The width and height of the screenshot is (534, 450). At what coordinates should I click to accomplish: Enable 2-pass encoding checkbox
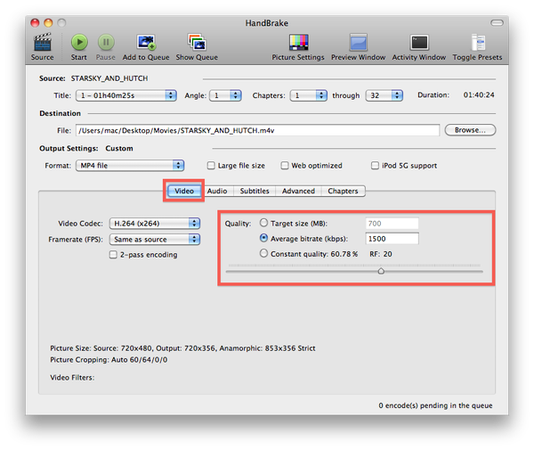(x=113, y=255)
